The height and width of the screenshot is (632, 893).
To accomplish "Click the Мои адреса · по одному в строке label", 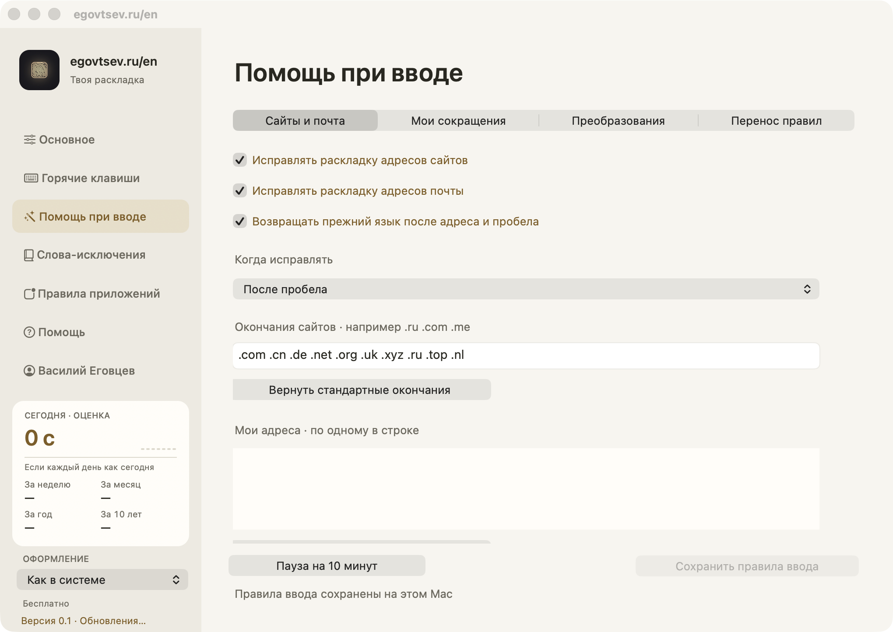I will point(327,430).
